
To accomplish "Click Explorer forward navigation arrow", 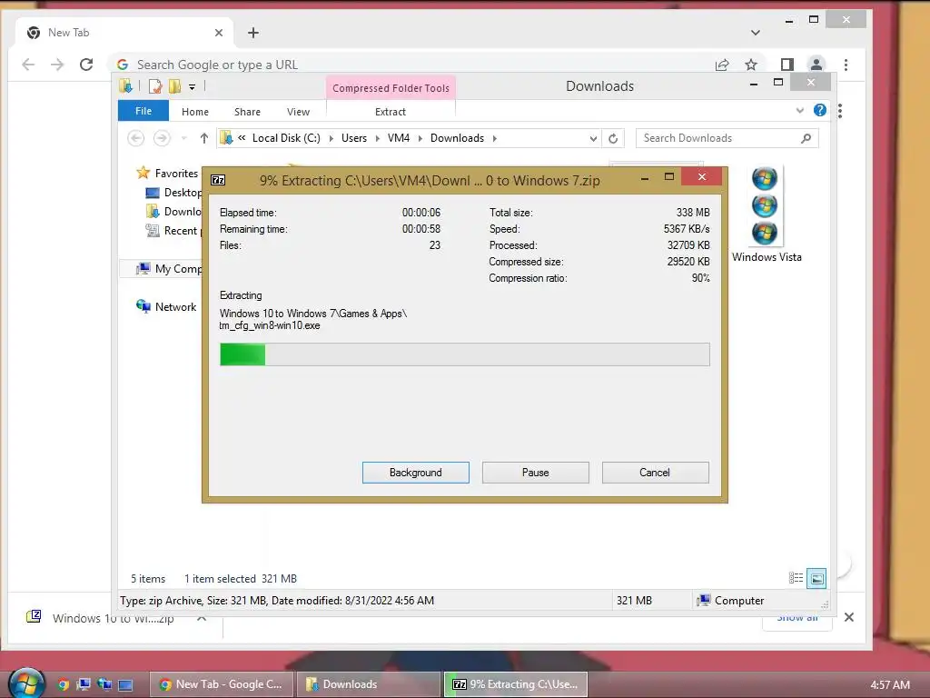I will coord(162,138).
